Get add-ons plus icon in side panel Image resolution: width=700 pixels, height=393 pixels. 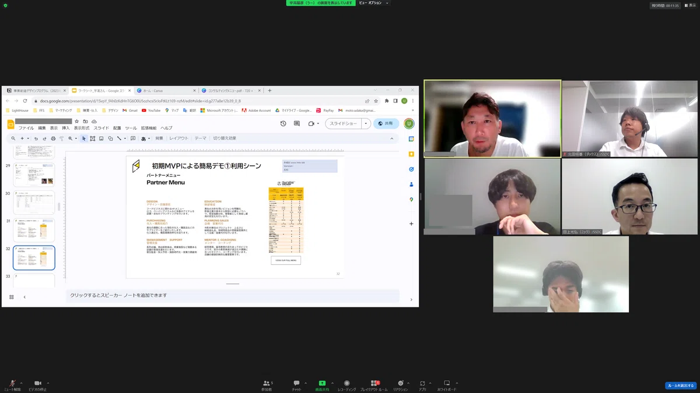(x=411, y=224)
